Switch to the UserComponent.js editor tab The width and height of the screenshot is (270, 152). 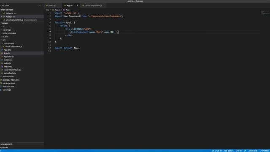click(x=93, y=5)
